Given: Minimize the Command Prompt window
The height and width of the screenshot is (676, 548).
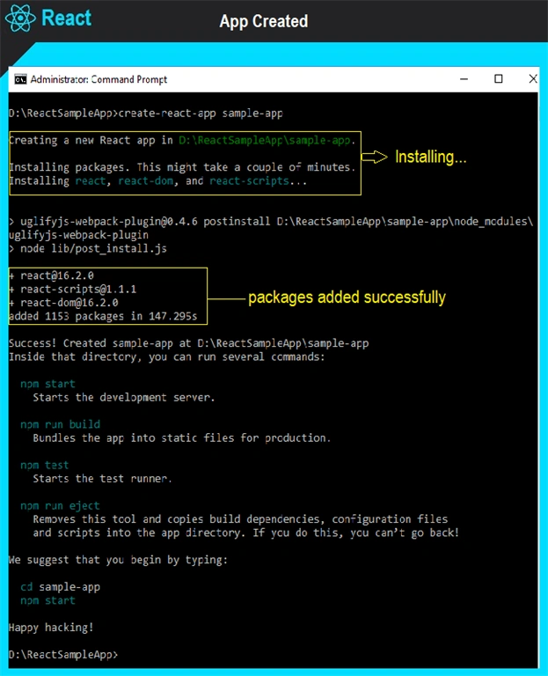Looking at the screenshot, I should tap(464, 79).
